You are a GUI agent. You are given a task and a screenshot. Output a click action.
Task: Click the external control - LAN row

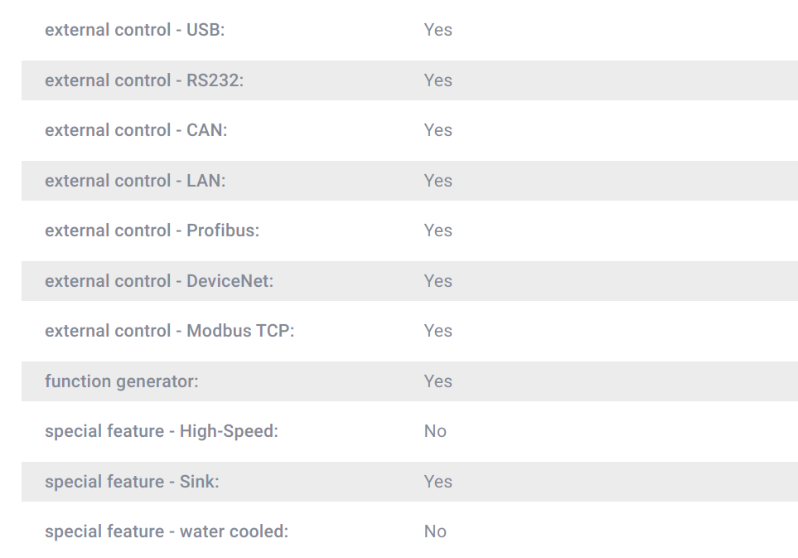(x=409, y=181)
